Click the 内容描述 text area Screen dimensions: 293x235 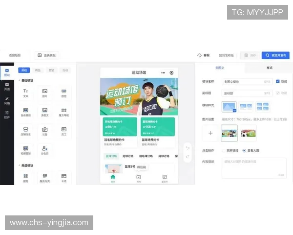[x=254, y=168]
